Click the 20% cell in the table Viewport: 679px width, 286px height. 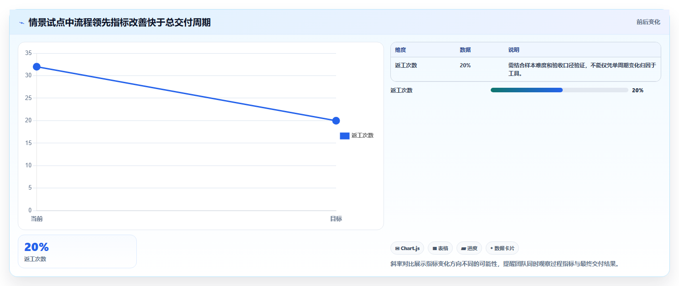pos(465,65)
